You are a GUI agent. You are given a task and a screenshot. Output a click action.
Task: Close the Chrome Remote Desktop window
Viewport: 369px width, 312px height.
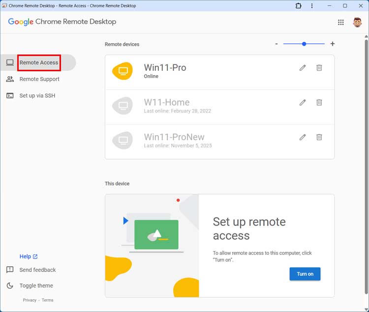coord(361,5)
